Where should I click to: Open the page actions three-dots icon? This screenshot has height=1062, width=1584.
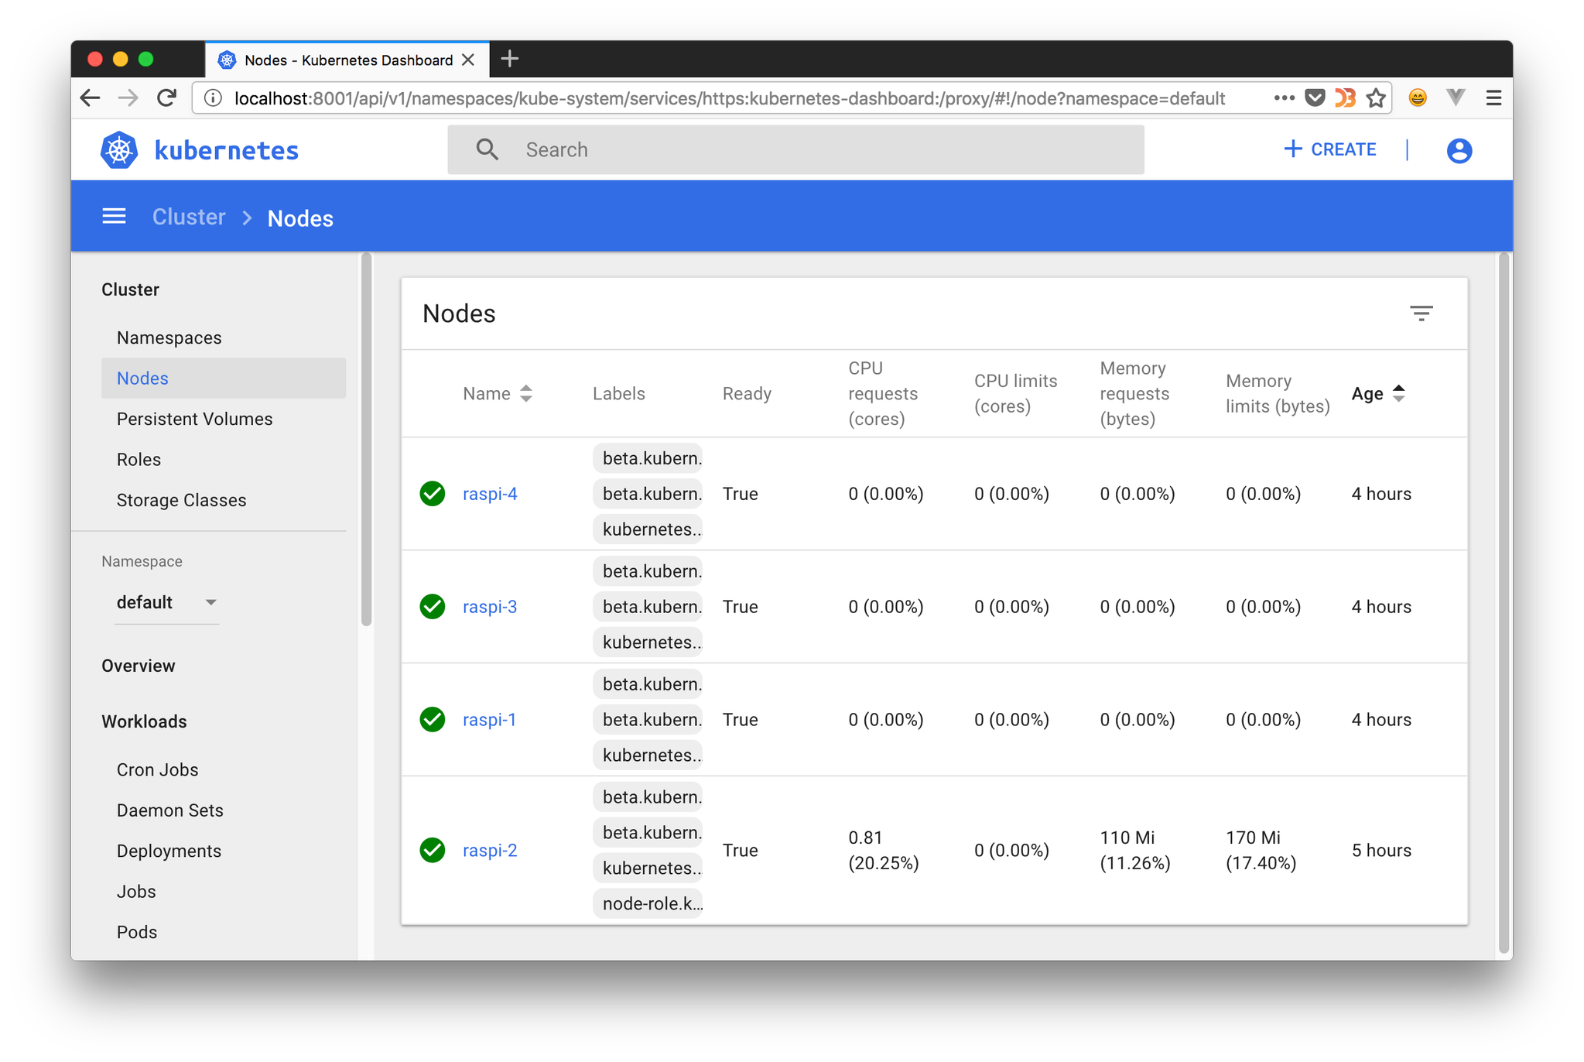tap(1284, 98)
